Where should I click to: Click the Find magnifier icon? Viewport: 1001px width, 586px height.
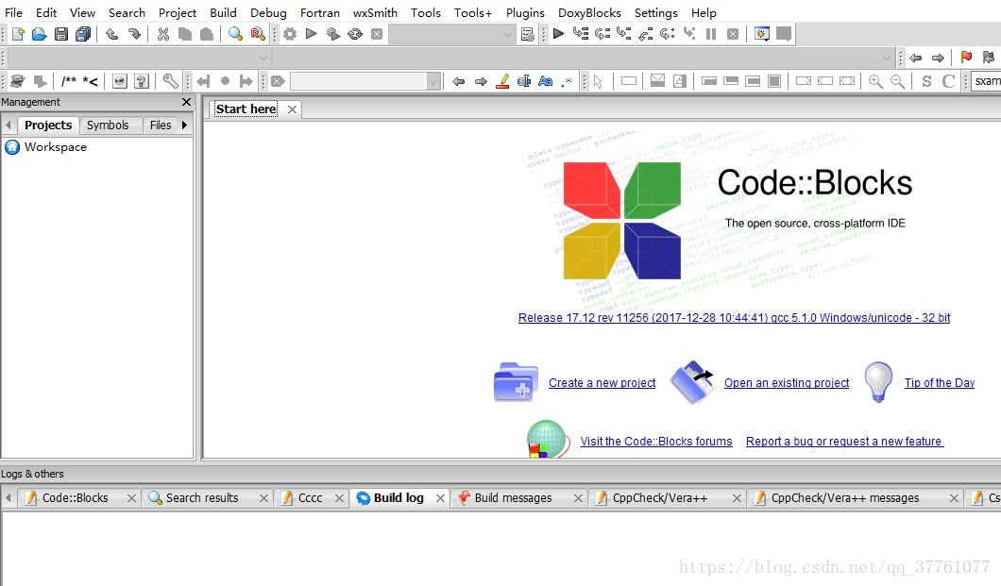[x=235, y=34]
